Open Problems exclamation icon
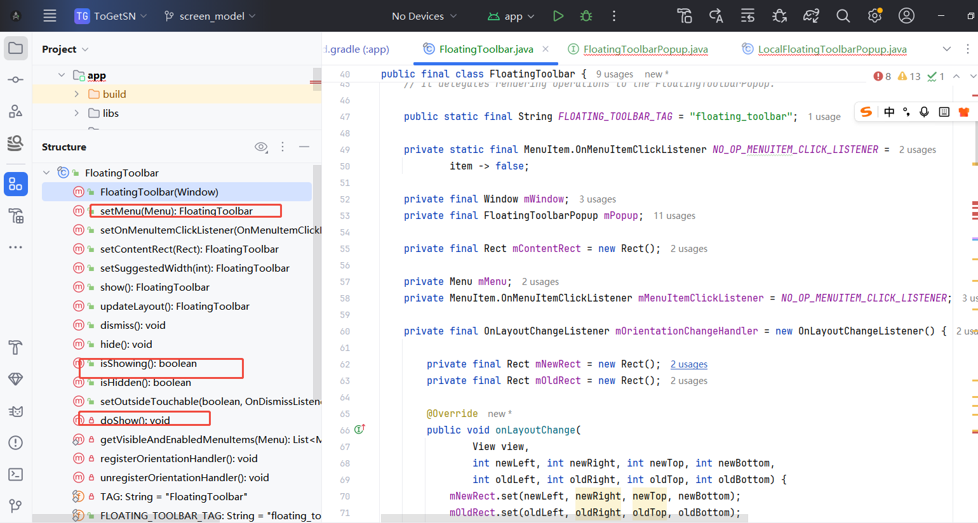This screenshot has height=523, width=978. pos(16,443)
